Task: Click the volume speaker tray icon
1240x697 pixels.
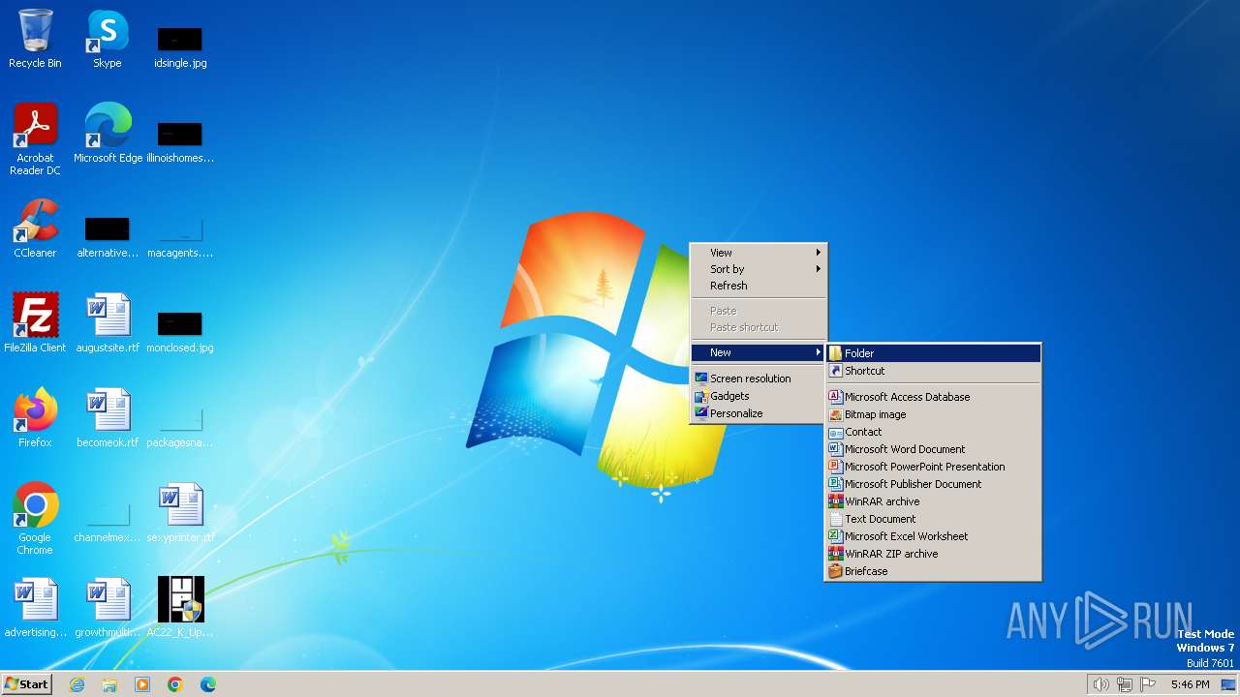Action: (1100, 684)
